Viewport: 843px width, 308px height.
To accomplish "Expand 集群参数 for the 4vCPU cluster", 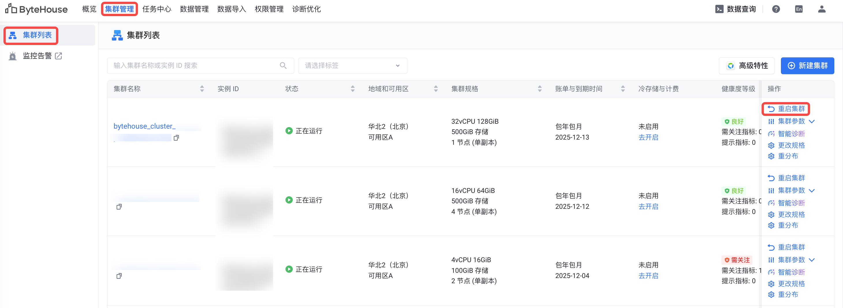I will [812, 260].
